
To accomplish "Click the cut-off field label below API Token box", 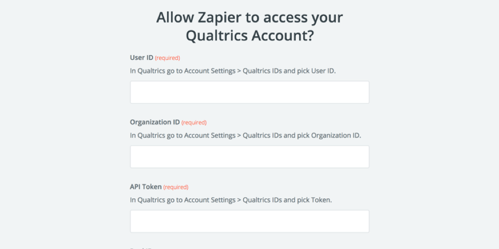I will click(x=141, y=248).
